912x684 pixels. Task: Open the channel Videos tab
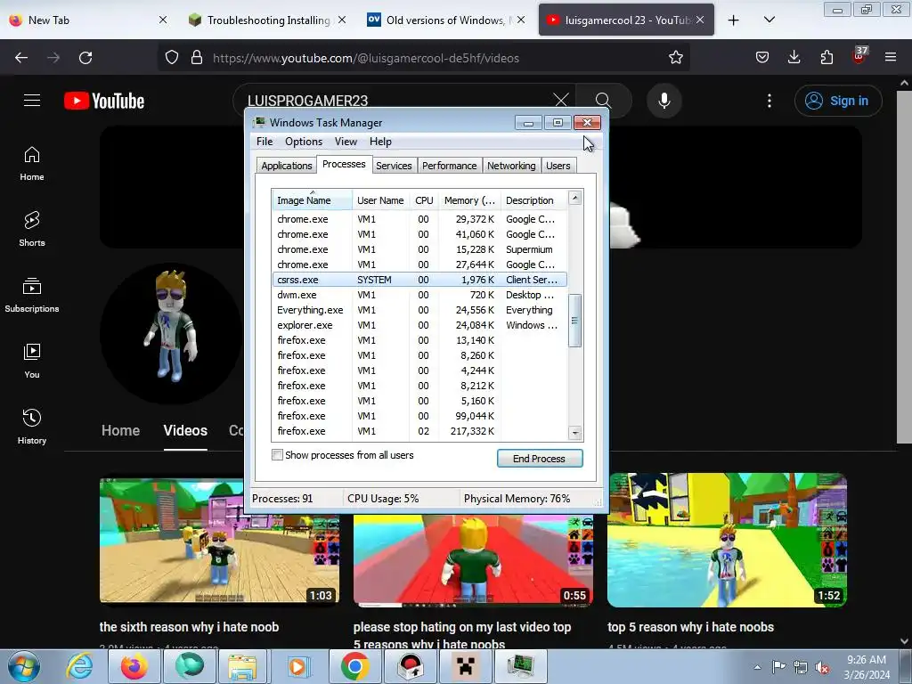[185, 430]
